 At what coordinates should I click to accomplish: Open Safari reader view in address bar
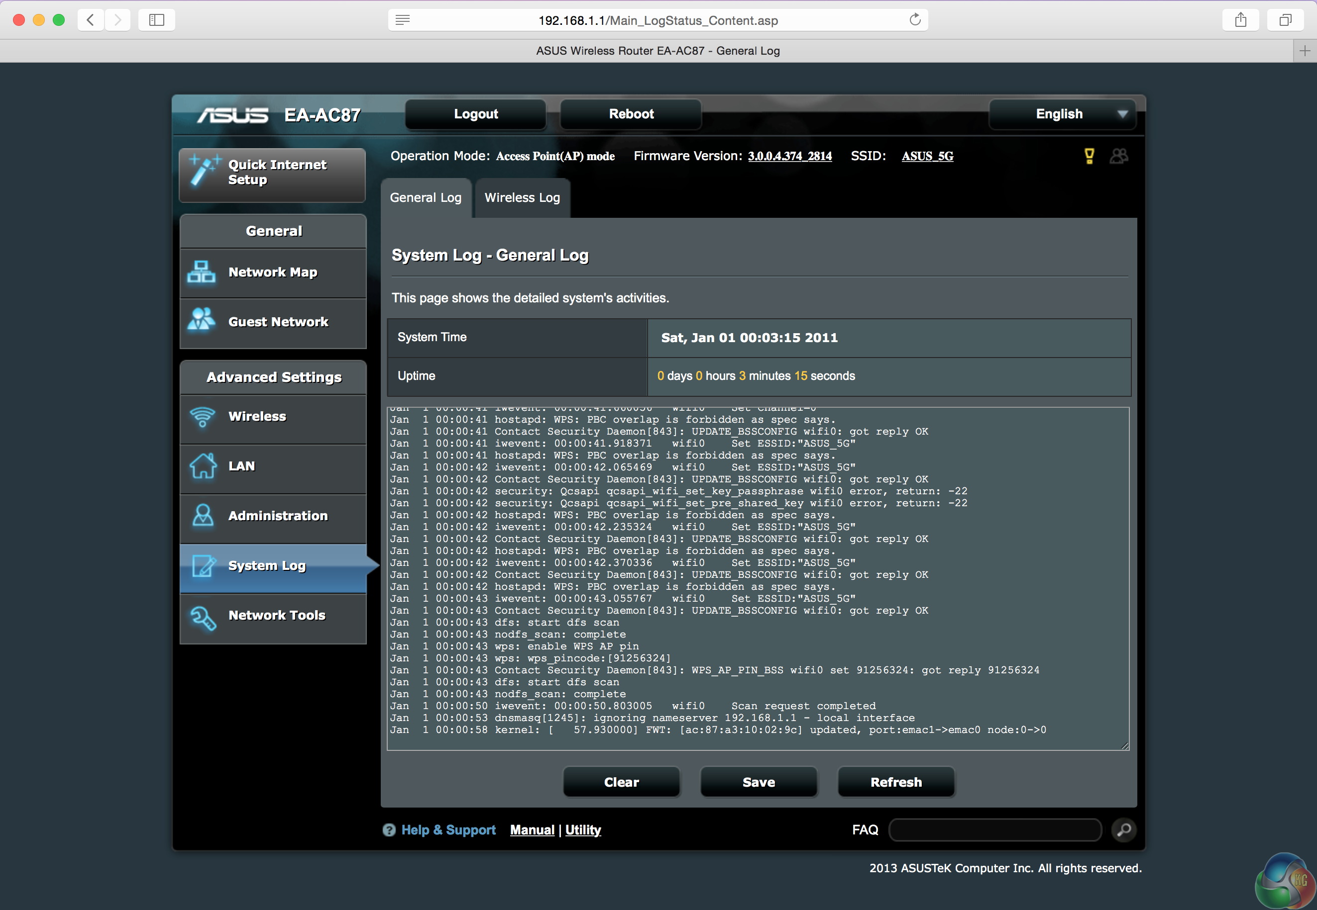tap(402, 20)
